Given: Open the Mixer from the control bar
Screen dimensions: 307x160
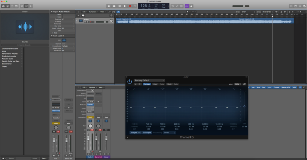Looking at the screenshot, I should (26, 6).
